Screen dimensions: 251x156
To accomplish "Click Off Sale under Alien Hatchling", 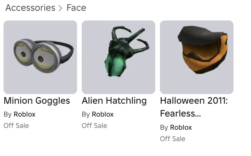I will pyautogui.click(x=95, y=126).
